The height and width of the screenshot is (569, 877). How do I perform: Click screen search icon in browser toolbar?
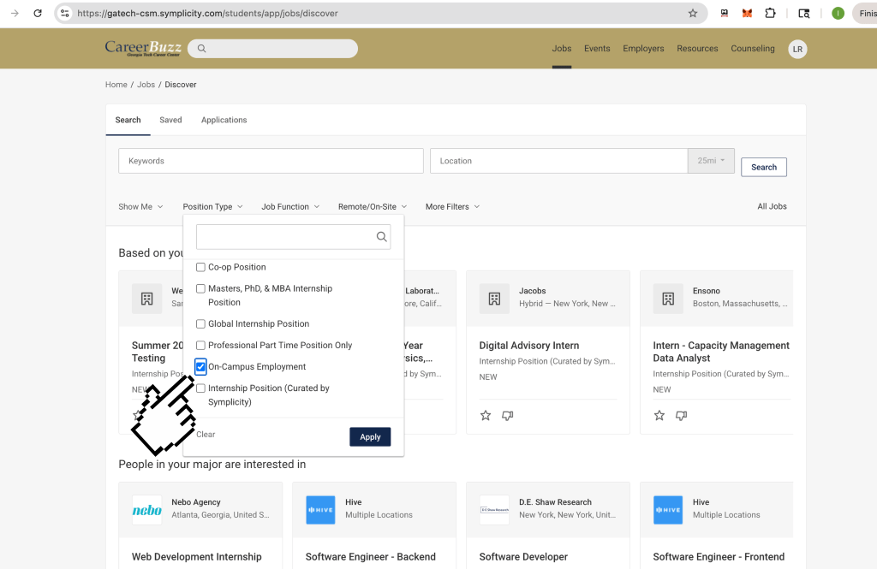(803, 14)
